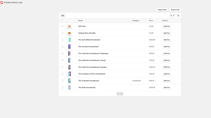Click The Compare at Price Snowboard thumbnail
The width and height of the screenshot is (211, 118).
click(69, 74)
